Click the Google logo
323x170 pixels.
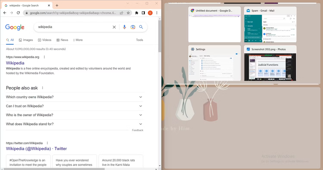[x=15, y=27]
